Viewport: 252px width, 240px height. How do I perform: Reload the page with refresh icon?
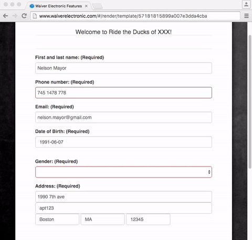point(24,16)
